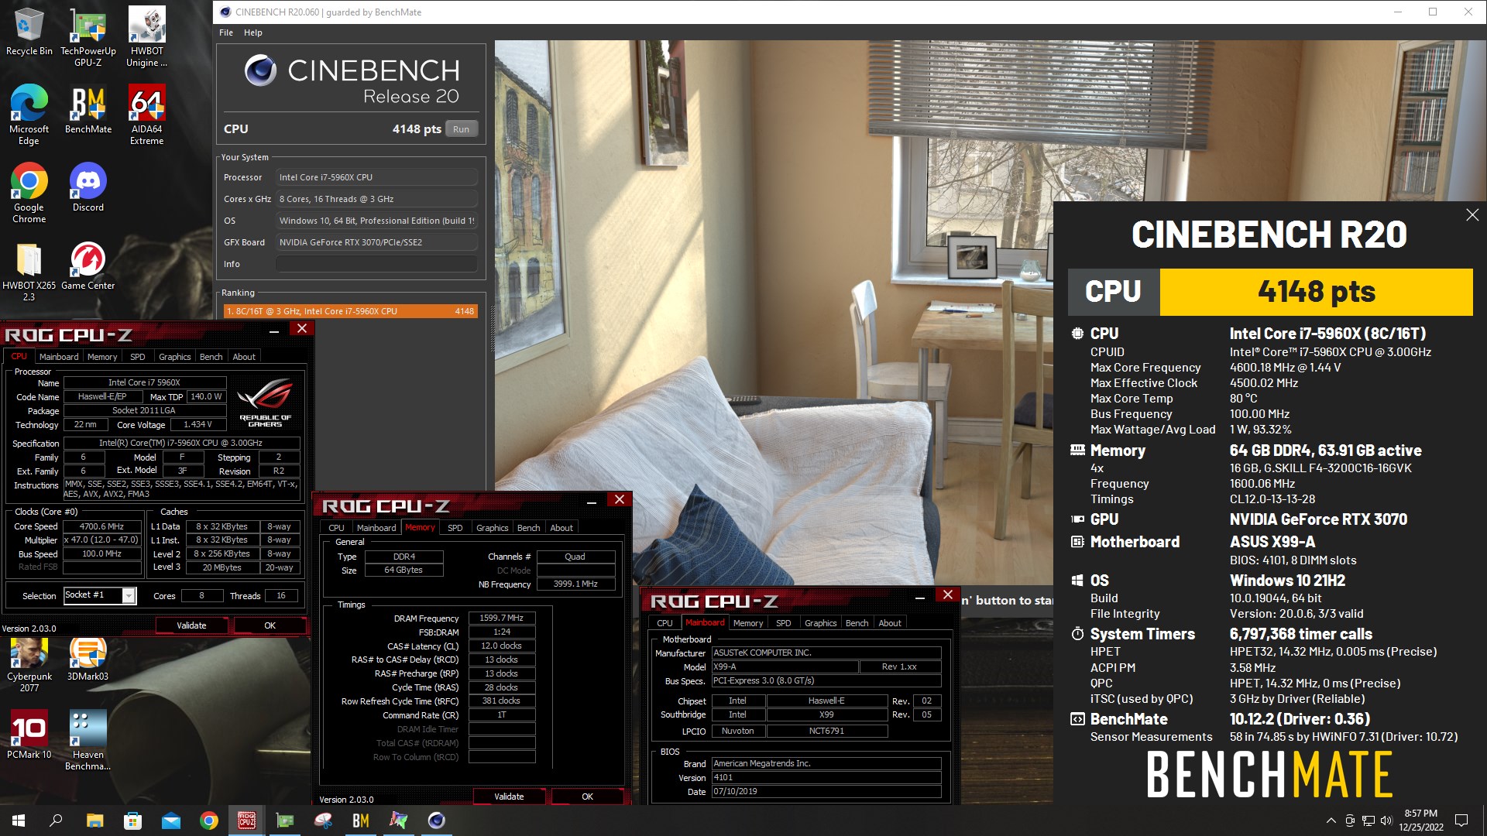Click Validate in CPU tab CPU-Z window
1487x836 pixels.
(x=191, y=625)
